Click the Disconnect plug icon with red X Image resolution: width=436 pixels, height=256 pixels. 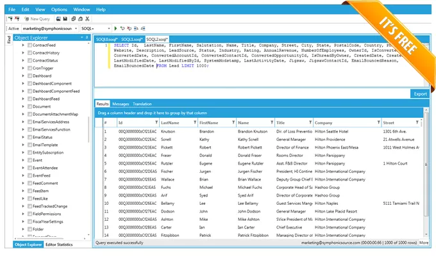click(x=17, y=19)
